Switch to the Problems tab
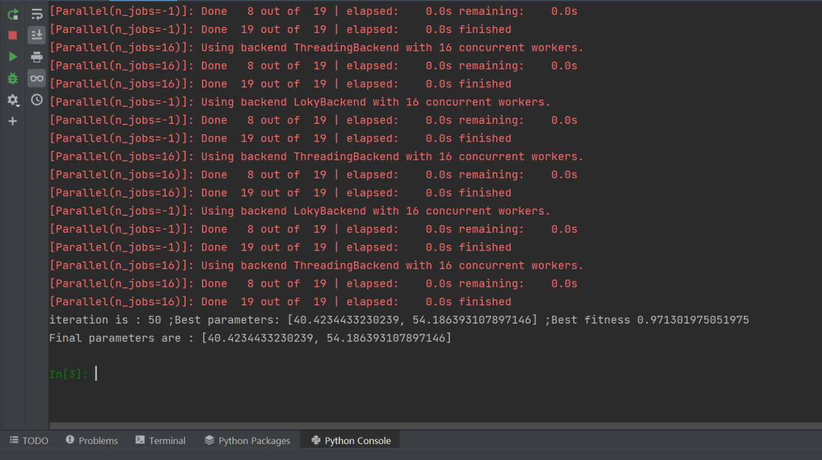 coord(91,441)
